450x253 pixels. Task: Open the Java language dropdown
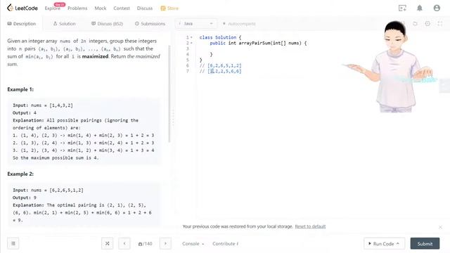tap(195, 23)
